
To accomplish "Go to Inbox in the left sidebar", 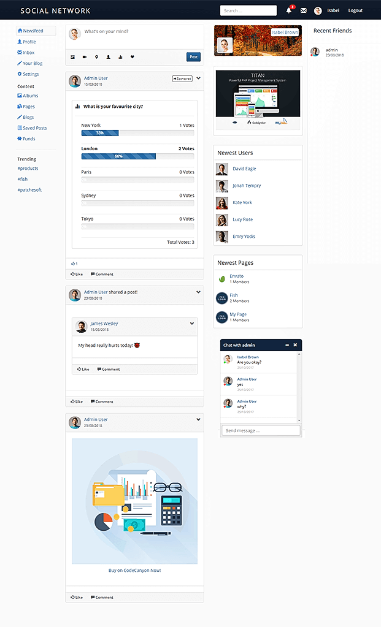I will click(x=28, y=53).
